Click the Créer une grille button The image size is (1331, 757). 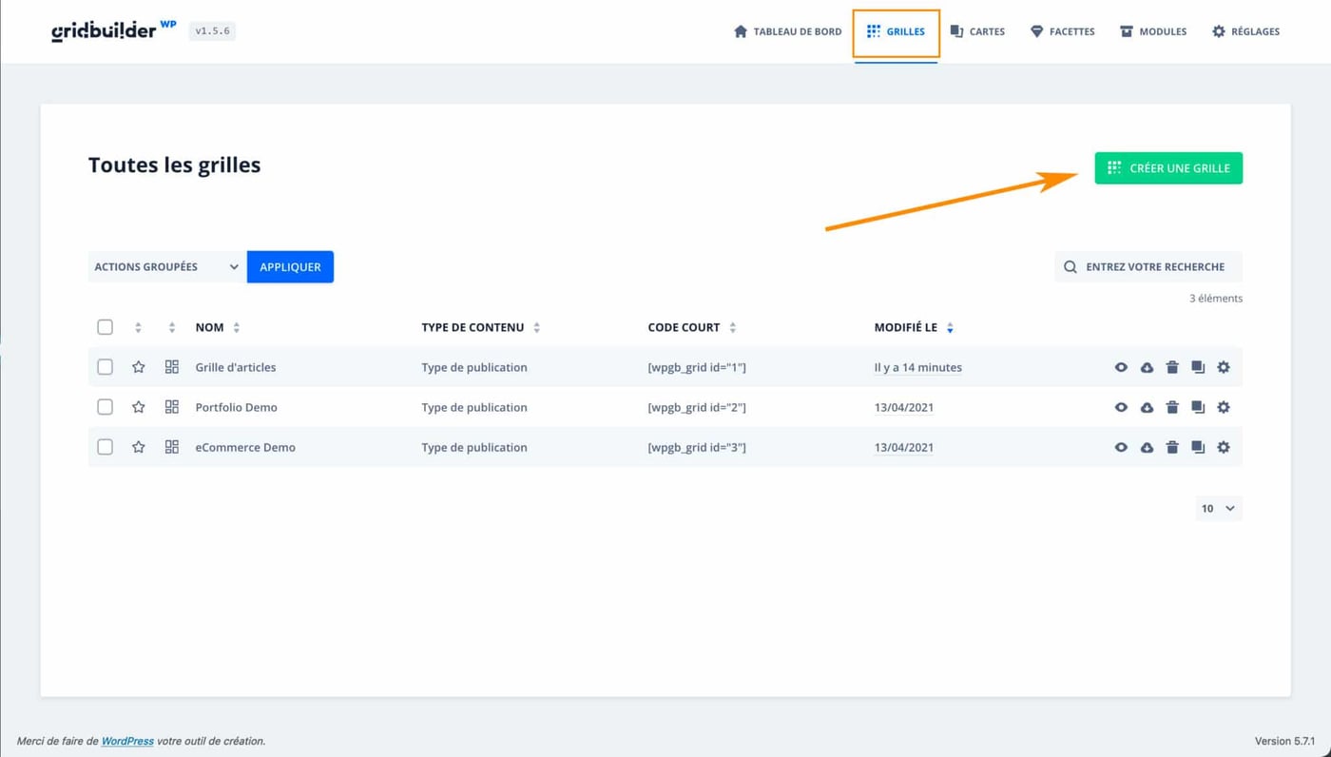tap(1168, 168)
